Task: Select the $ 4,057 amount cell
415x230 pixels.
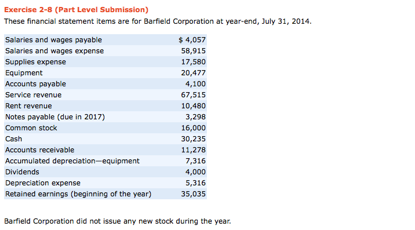Action: pos(192,40)
